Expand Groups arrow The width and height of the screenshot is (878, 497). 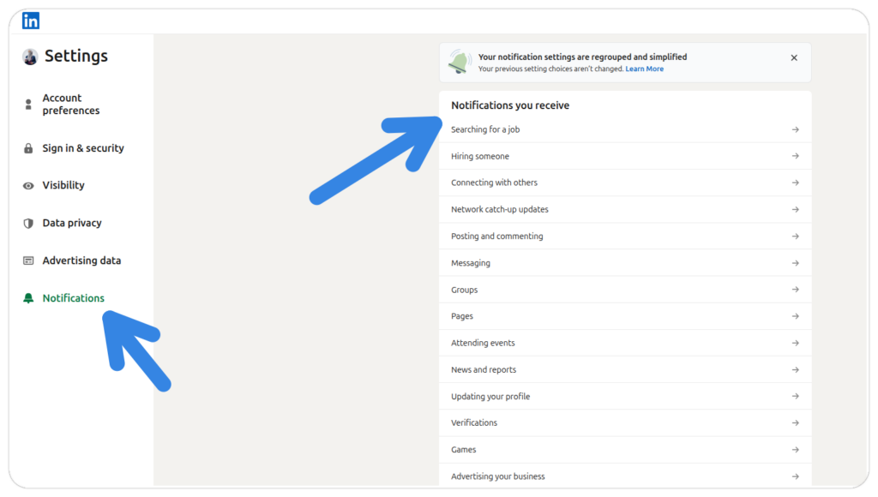795,290
